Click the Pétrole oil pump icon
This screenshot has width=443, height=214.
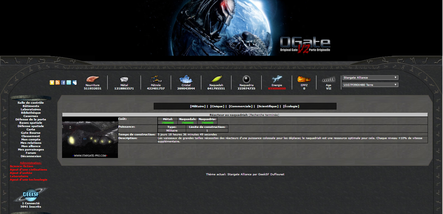(x=156, y=79)
